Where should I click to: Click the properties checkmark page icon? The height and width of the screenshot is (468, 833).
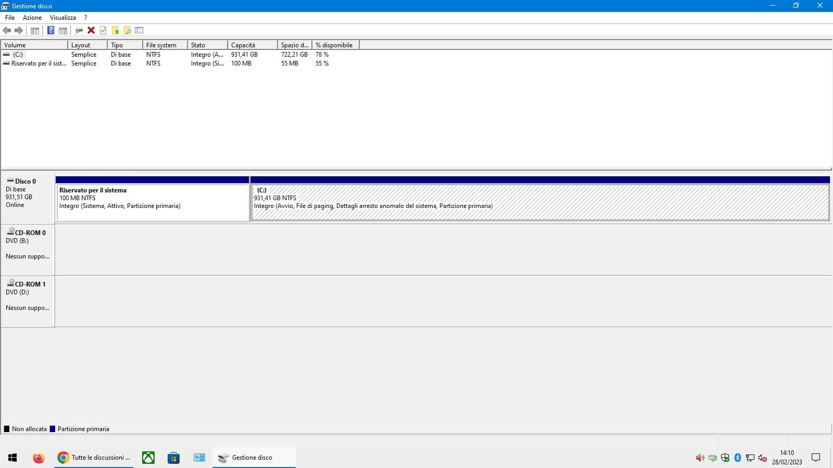tap(103, 30)
